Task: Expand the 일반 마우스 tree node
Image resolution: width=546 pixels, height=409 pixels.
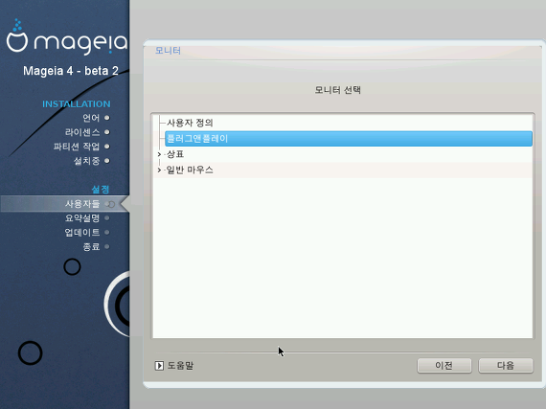Action: (159, 170)
